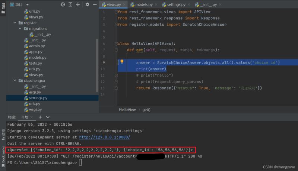The width and height of the screenshot is (298, 171).
Task: Collapse the register folder
Action: click(15, 23)
